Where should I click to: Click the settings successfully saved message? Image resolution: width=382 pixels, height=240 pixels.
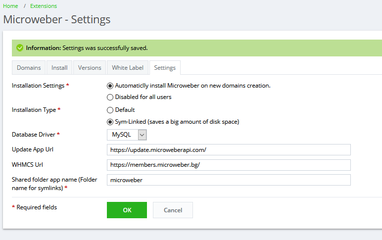point(87,48)
